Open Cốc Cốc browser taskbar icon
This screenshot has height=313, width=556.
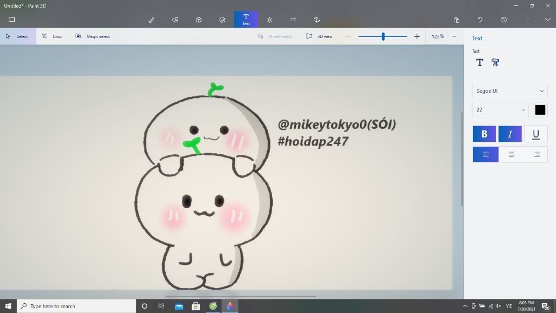(213, 306)
